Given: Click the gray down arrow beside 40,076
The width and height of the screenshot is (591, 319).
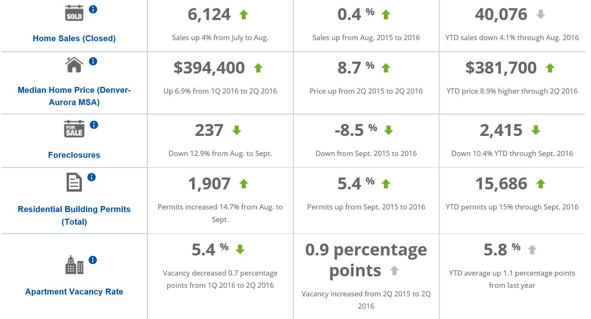Looking at the screenshot, I should [541, 15].
